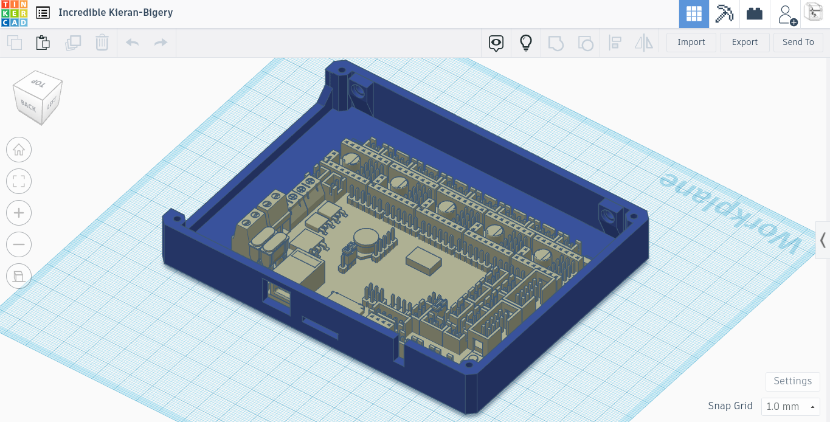
Task: Click TOP on the view cube
Action: (38, 84)
